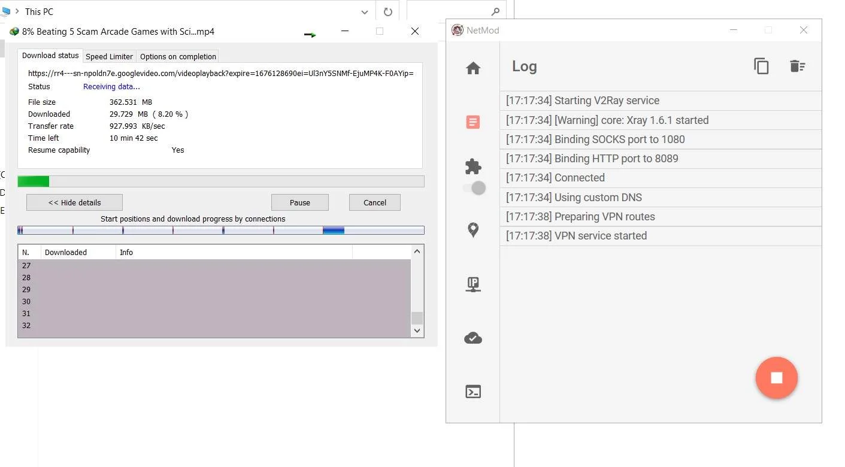Click This PC in Explorer address bar
This screenshot has width=845, height=467.
pyautogui.click(x=39, y=11)
